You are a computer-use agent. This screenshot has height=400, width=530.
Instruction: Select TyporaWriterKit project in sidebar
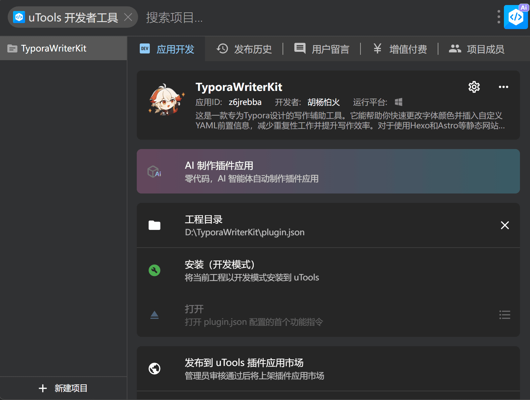[64, 48]
